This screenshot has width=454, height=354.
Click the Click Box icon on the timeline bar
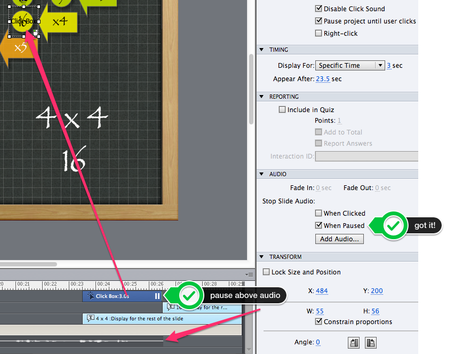pos(91,296)
